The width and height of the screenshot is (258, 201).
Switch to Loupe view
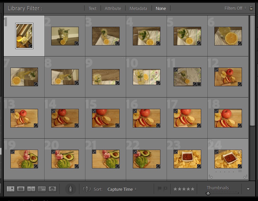tap(21, 189)
